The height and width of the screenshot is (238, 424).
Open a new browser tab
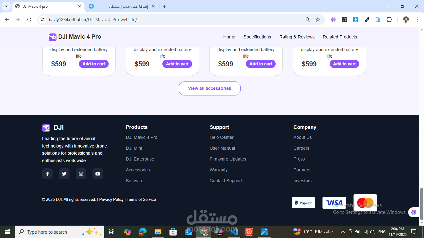165,6
